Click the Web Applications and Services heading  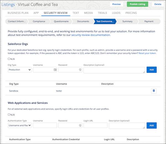click(28, 103)
